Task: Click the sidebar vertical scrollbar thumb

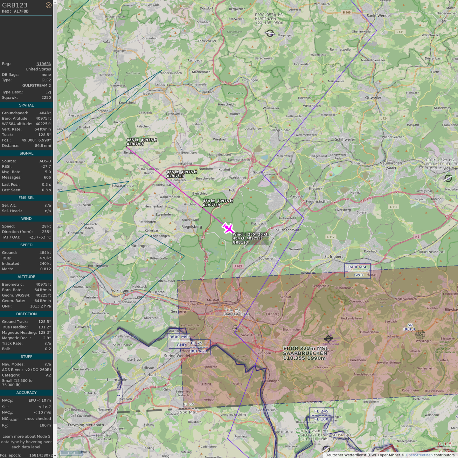Action: 55,213
